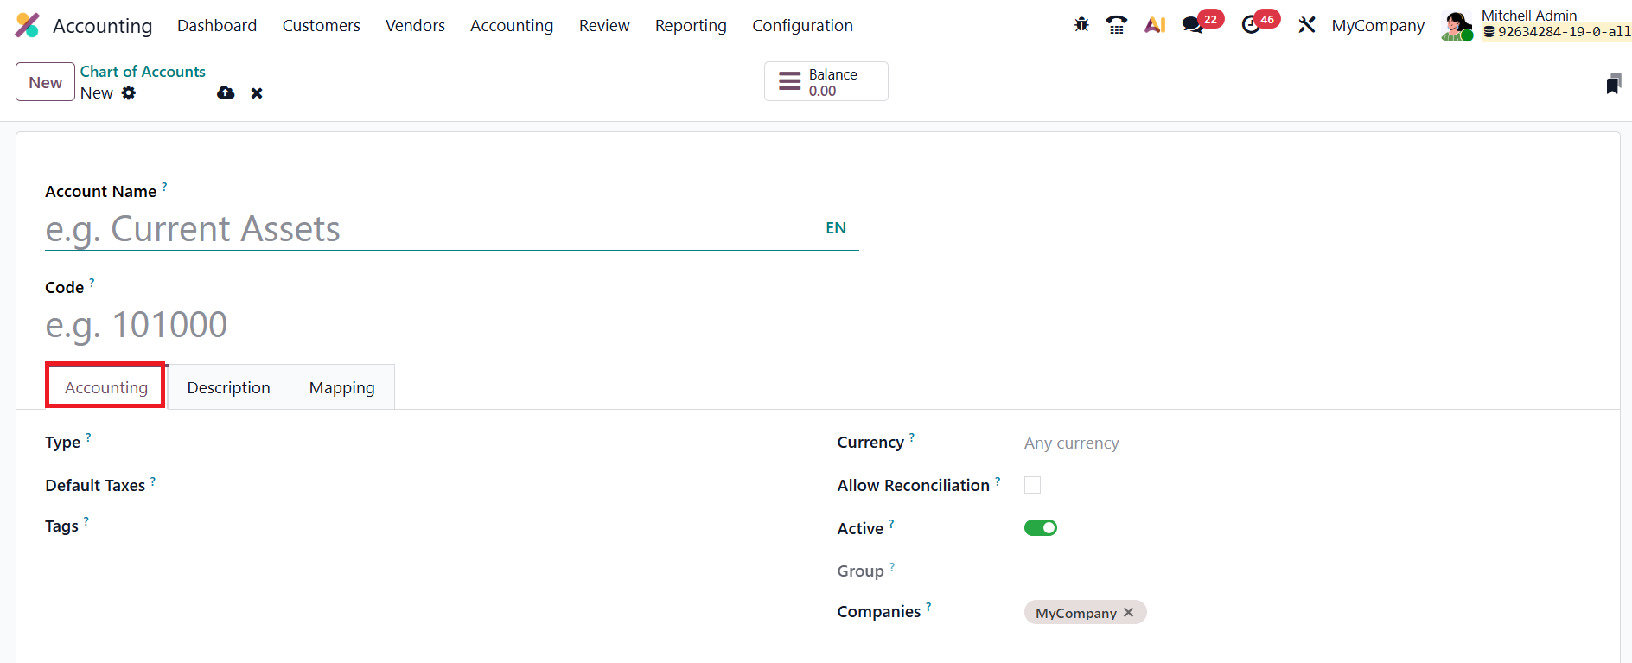Screen dimensions: 1632x663
Task: Click the cloud save icon
Action: click(x=226, y=92)
